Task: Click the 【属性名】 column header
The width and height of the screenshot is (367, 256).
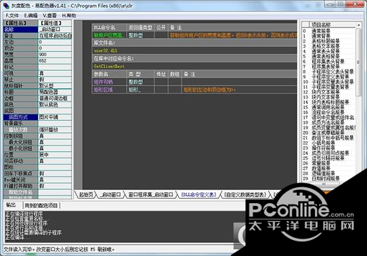Action: click(x=21, y=23)
